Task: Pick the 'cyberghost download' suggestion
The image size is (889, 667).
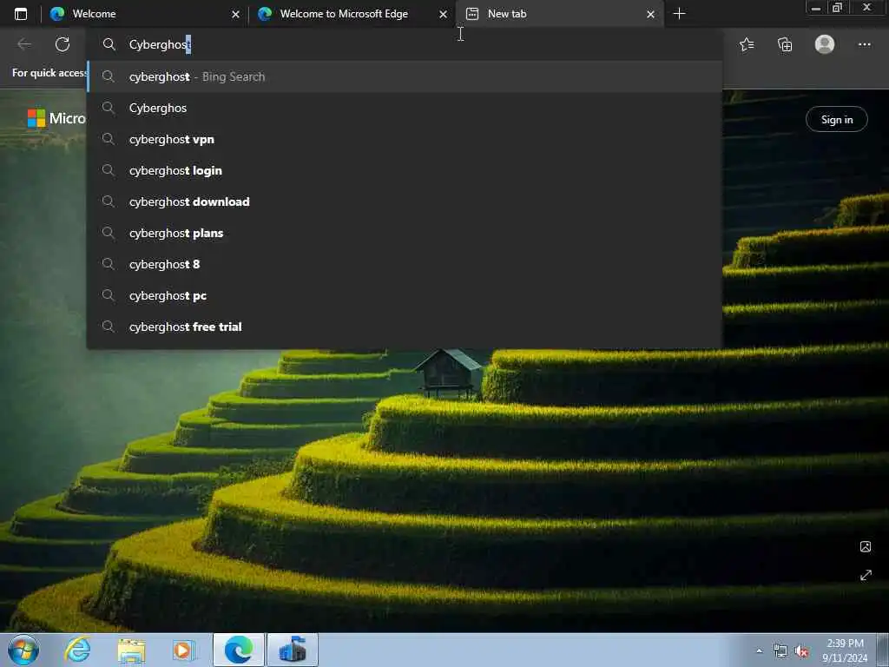Action: pyautogui.click(x=405, y=201)
